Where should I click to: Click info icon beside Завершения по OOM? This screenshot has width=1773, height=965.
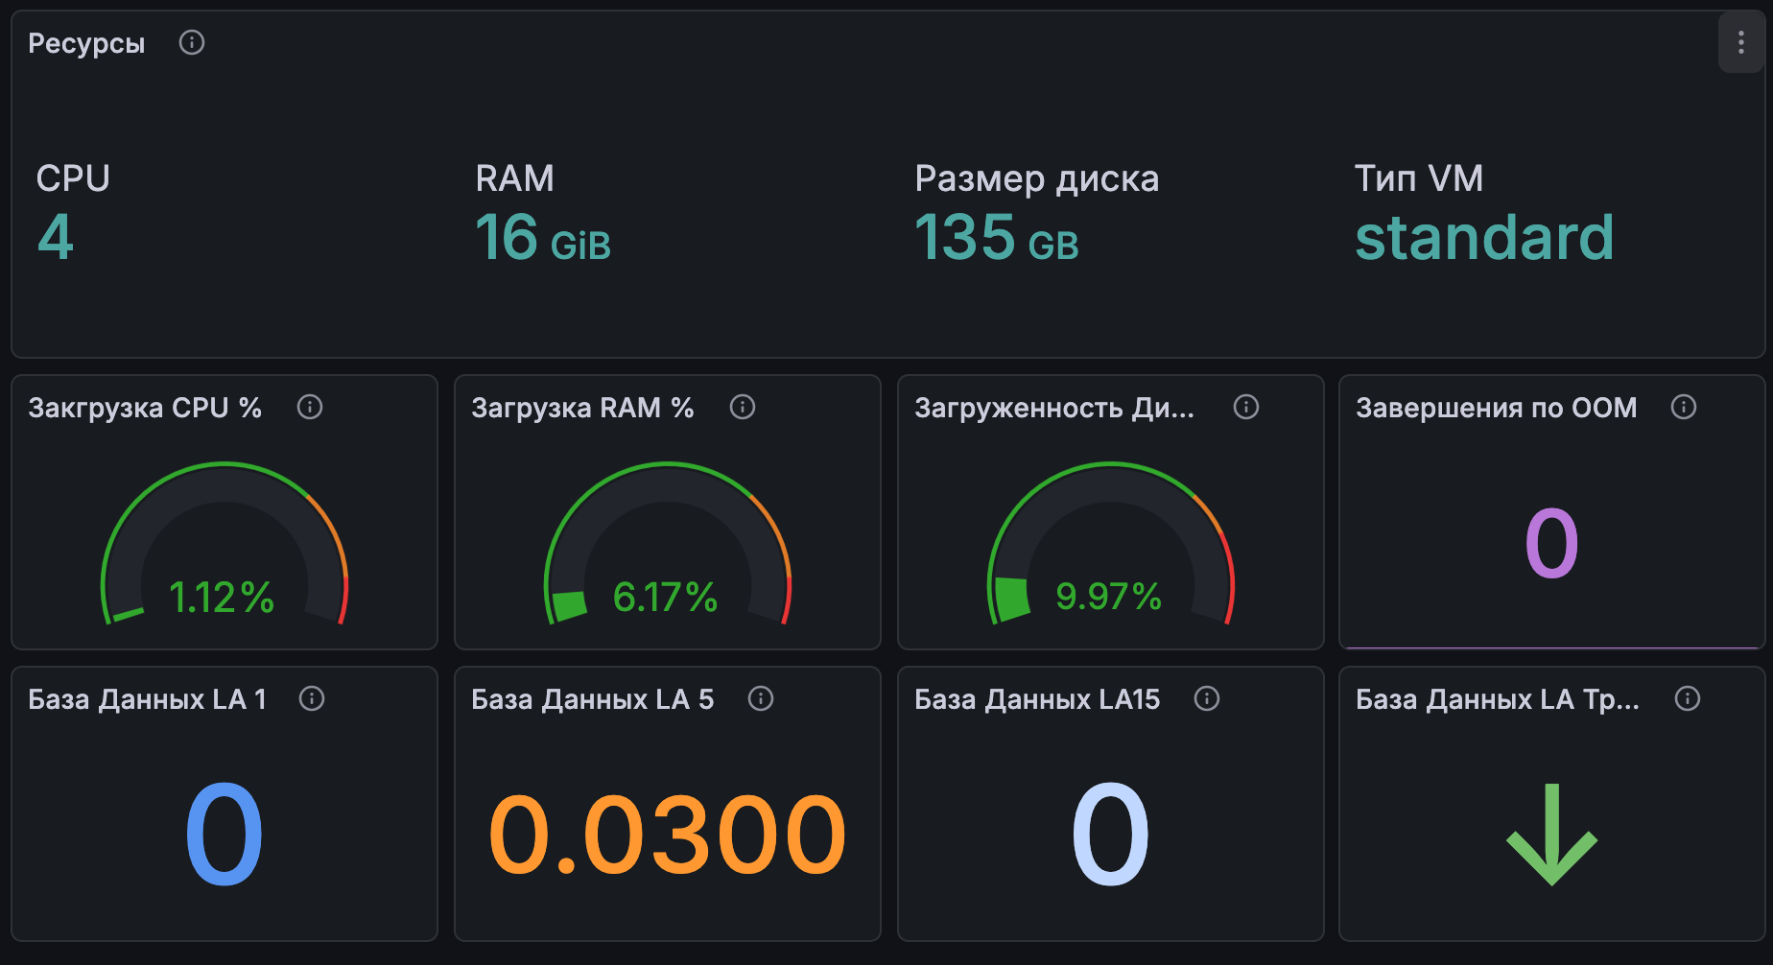pos(1684,407)
